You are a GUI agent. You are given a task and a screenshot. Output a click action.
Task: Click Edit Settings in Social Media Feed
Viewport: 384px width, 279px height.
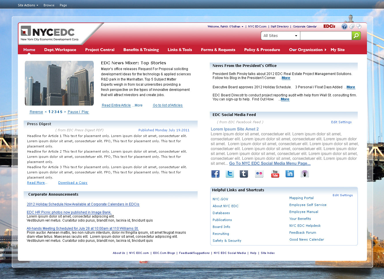pyautogui.click(x=341, y=122)
